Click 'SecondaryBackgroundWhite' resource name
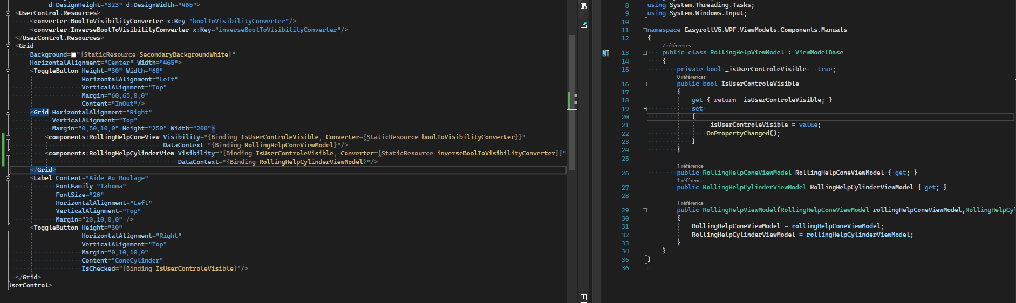Image resolution: width=1016 pixels, height=303 pixels. (x=183, y=54)
